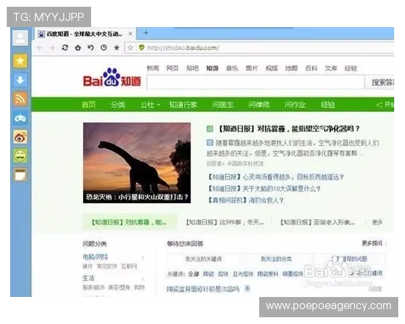The width and height of the screenshot is (405, 324).
Task: Select 问律师 in green navigation bar
Action: (x=259, y=105)
